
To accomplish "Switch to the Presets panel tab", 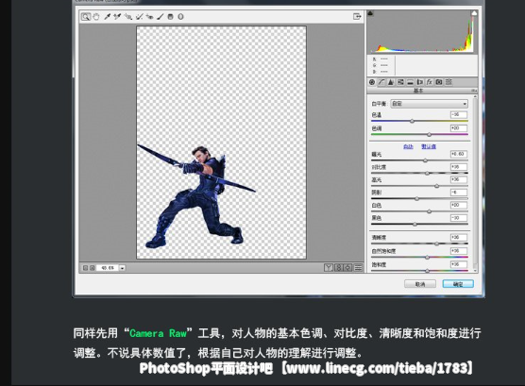I will click(x=449, y=82).
